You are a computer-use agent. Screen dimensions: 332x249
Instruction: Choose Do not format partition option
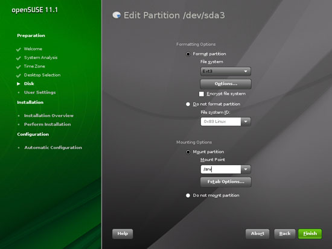188,104
